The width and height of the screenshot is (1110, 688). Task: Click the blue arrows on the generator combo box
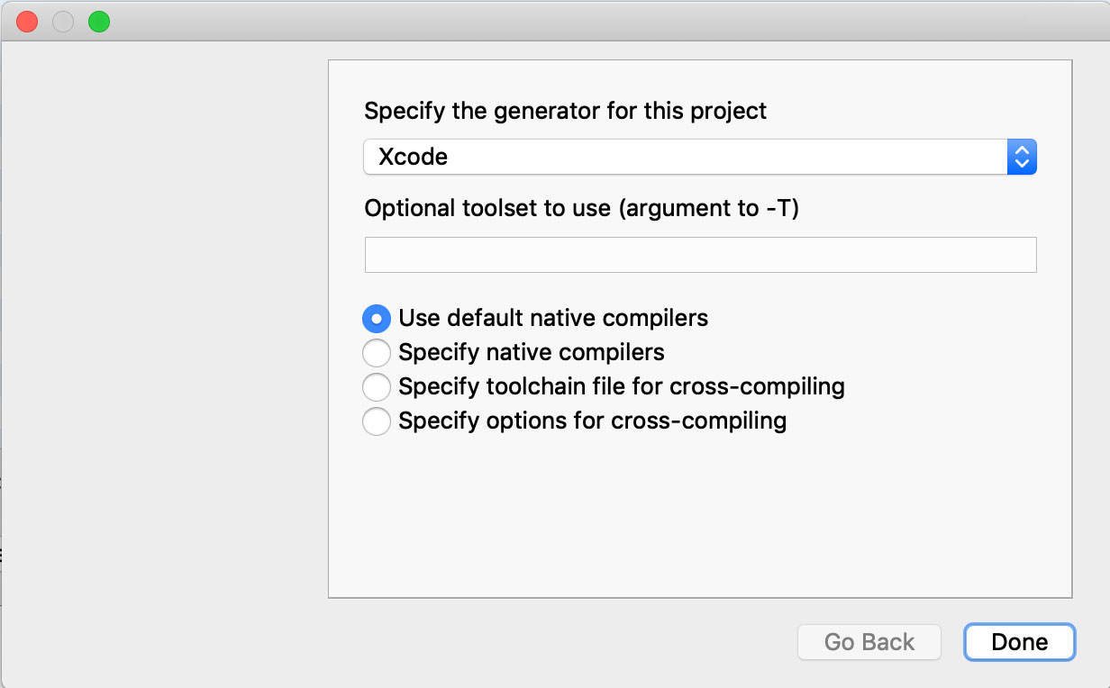point(1022,158)
